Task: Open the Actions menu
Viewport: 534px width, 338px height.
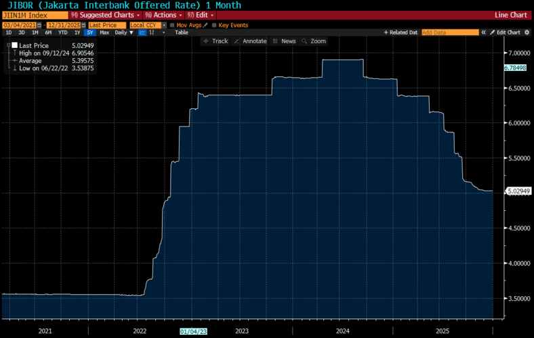Action: point(163,14)
